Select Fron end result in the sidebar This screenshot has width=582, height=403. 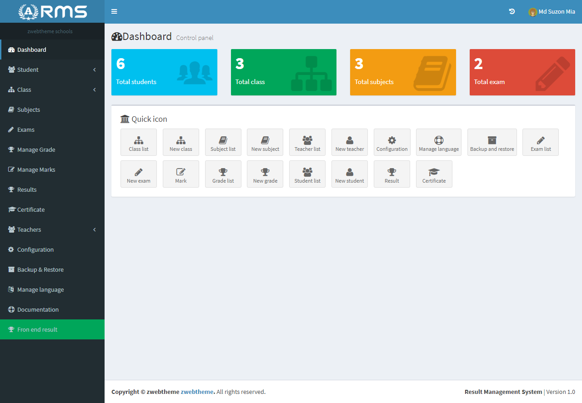[37, 329]
